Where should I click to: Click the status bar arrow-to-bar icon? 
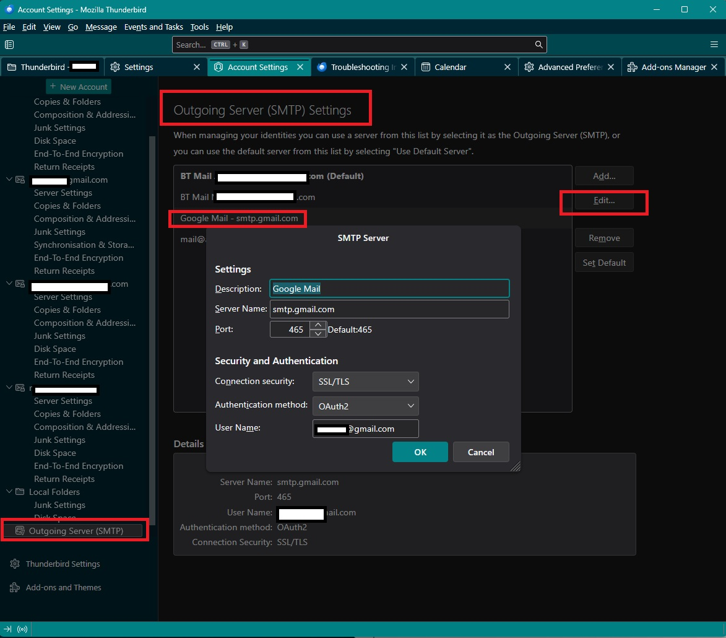coord(7,629)
